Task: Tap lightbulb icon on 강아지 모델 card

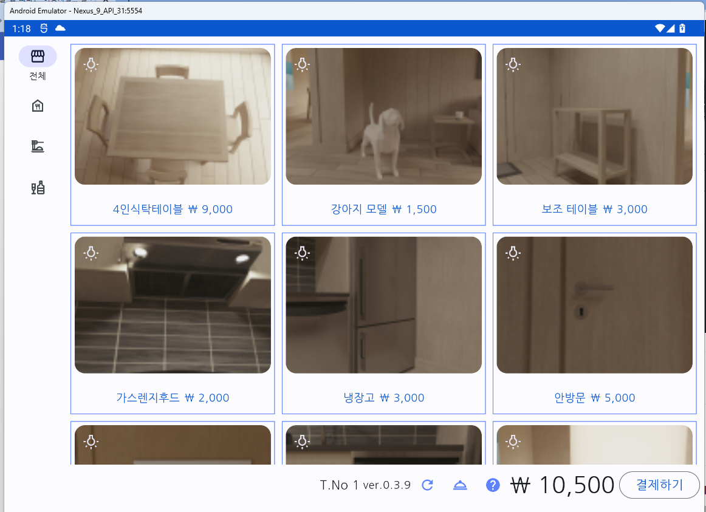Action: pos(302,64)
